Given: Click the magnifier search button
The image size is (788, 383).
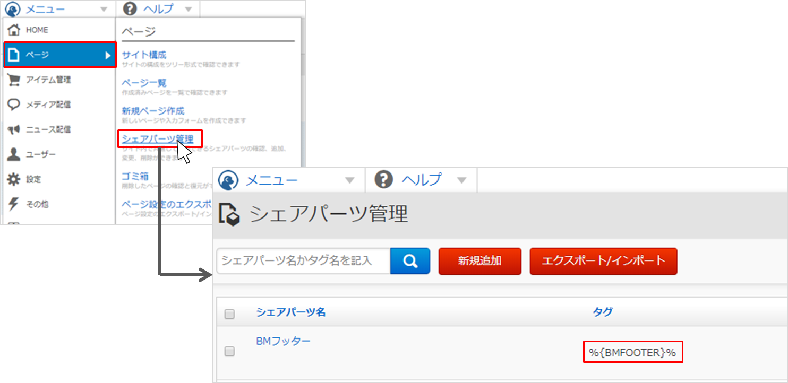Looking at the screenshot, I should (x=410, y=261).
